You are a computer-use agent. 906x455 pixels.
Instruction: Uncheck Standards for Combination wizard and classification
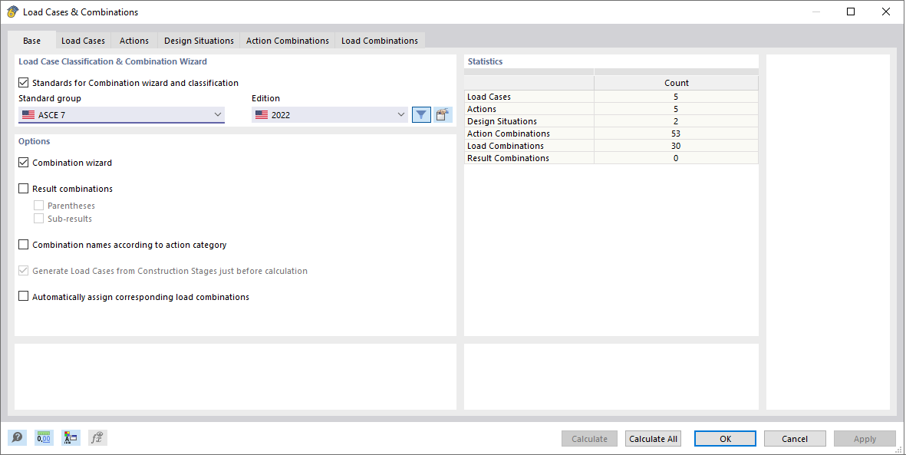click(x=23, y=82)
